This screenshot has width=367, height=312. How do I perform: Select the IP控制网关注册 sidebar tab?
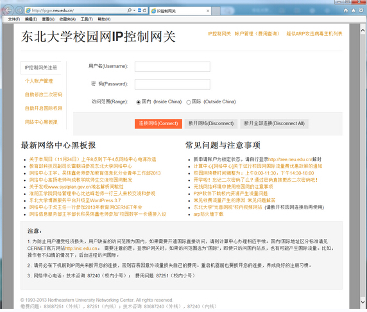click(40, 67)
